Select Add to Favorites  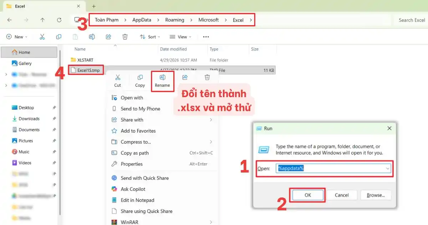pyautogui.click(x=162, y=131)
